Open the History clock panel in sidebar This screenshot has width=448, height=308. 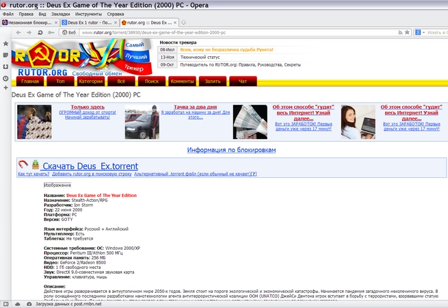point(5,78)
